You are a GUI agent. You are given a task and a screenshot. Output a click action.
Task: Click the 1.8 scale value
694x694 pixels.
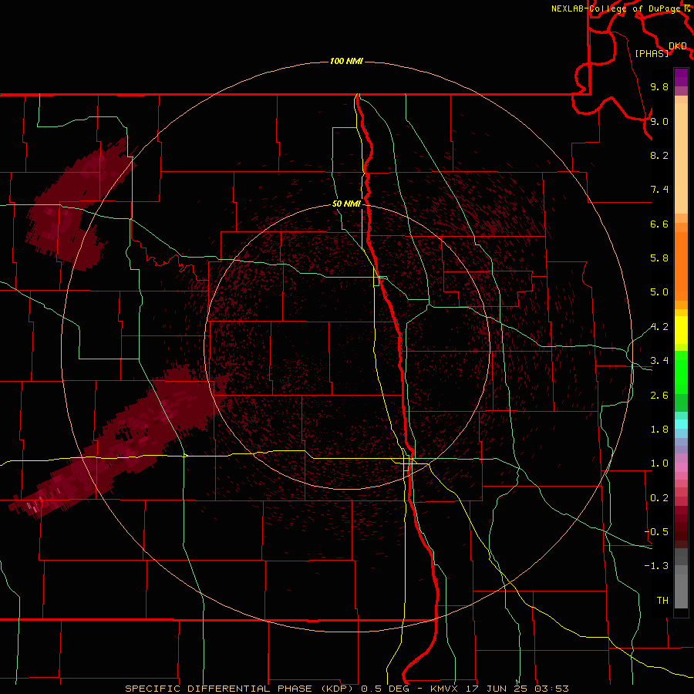point(659,430)
